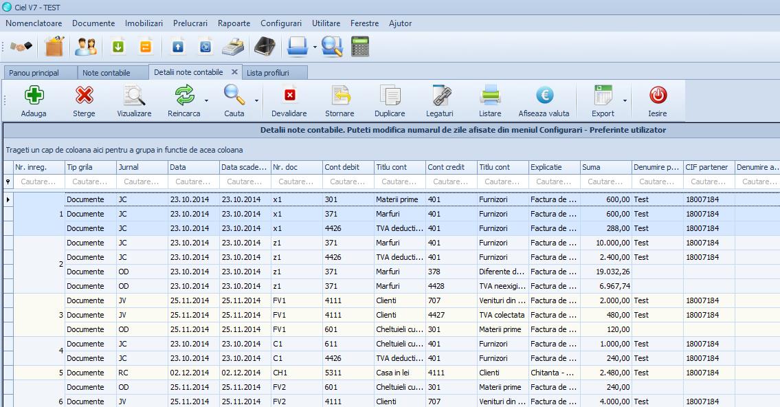780x407 pixels.
Task: Sort by the Jurnal column header
Action: [142, 167]
